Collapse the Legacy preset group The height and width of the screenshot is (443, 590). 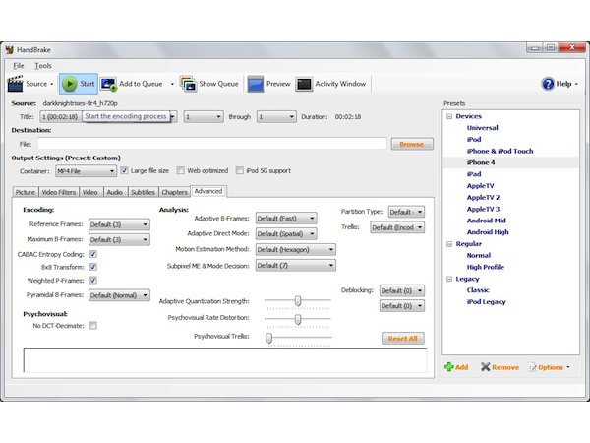pyautogui.click(x=449, y=279)
